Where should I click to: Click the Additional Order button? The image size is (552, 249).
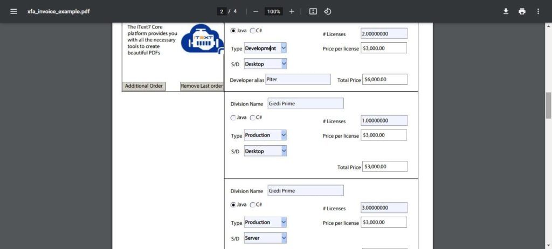143,86
